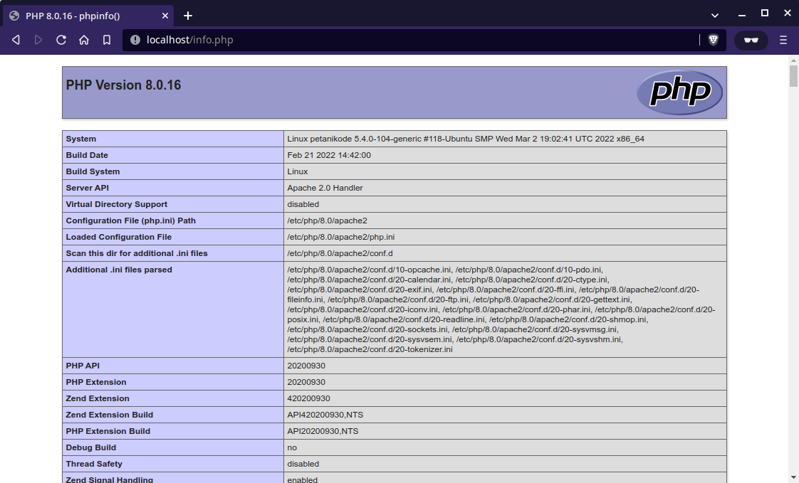Click the PHP logo image

680,92
